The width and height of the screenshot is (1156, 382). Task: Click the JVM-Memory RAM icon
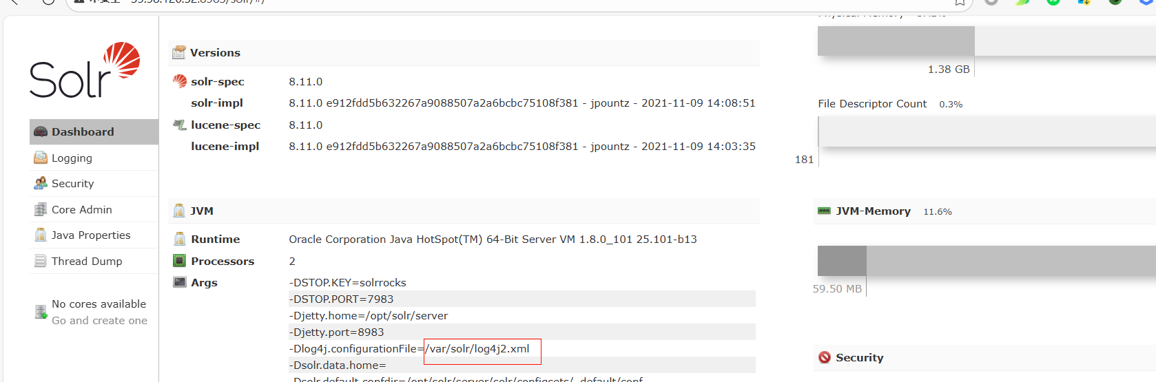(824, 211)
